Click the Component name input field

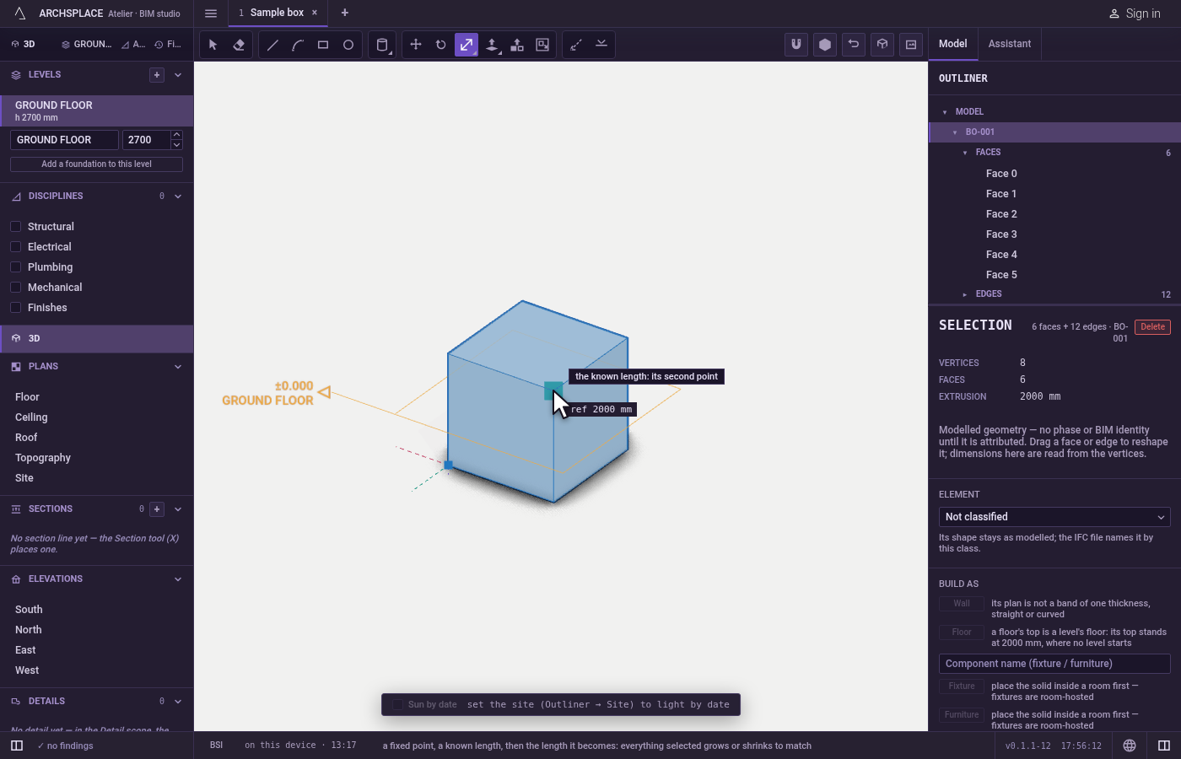pos(1054,664)
